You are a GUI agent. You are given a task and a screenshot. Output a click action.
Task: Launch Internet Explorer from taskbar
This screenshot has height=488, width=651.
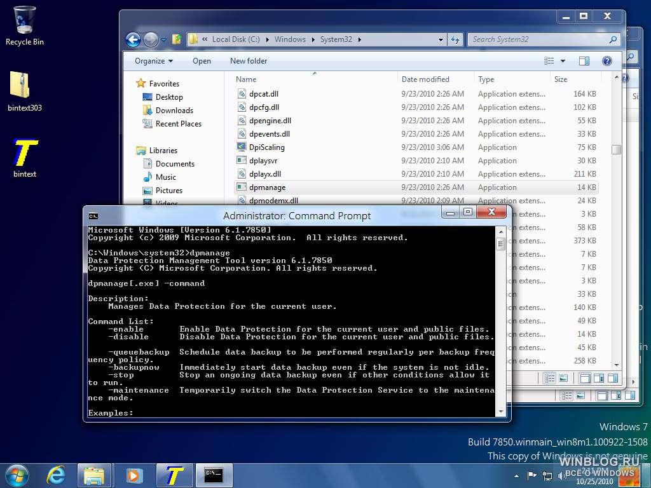click(56, 475)
